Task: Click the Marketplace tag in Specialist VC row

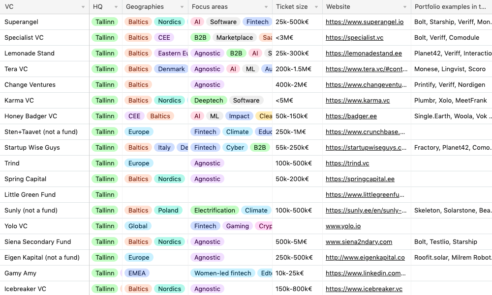Action: [234, 38]
